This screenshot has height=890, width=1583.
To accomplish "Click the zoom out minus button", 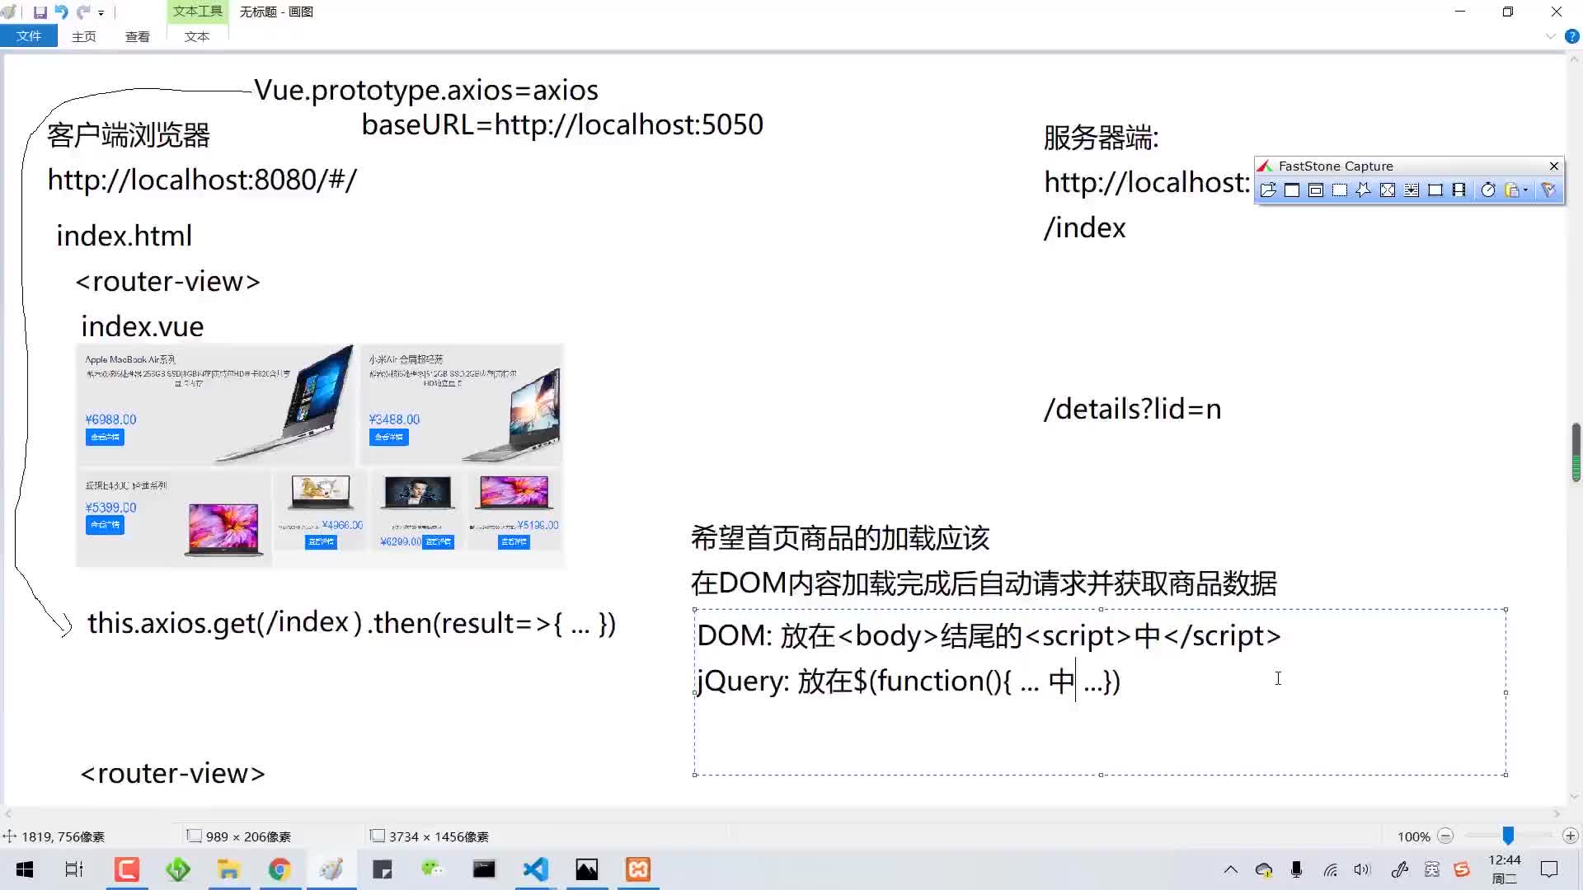I will point(1445,836).
